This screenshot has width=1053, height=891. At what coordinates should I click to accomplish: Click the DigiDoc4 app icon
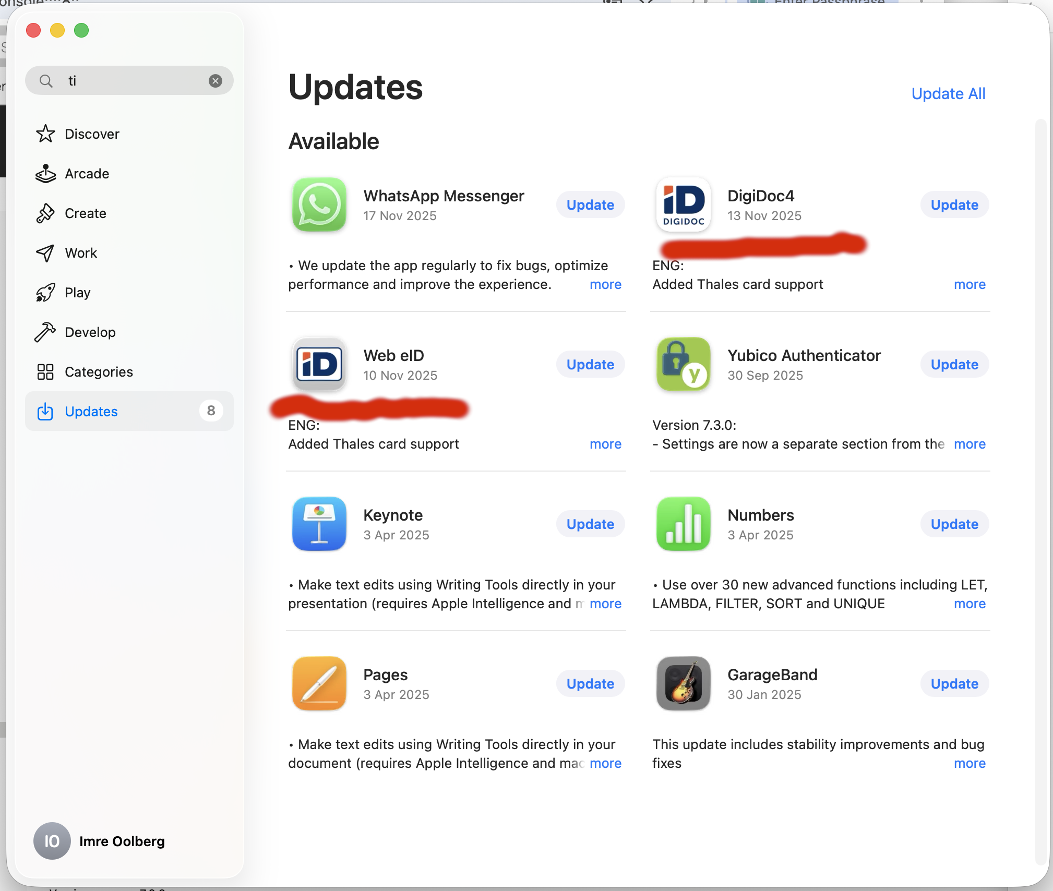[x=683, y=205]
